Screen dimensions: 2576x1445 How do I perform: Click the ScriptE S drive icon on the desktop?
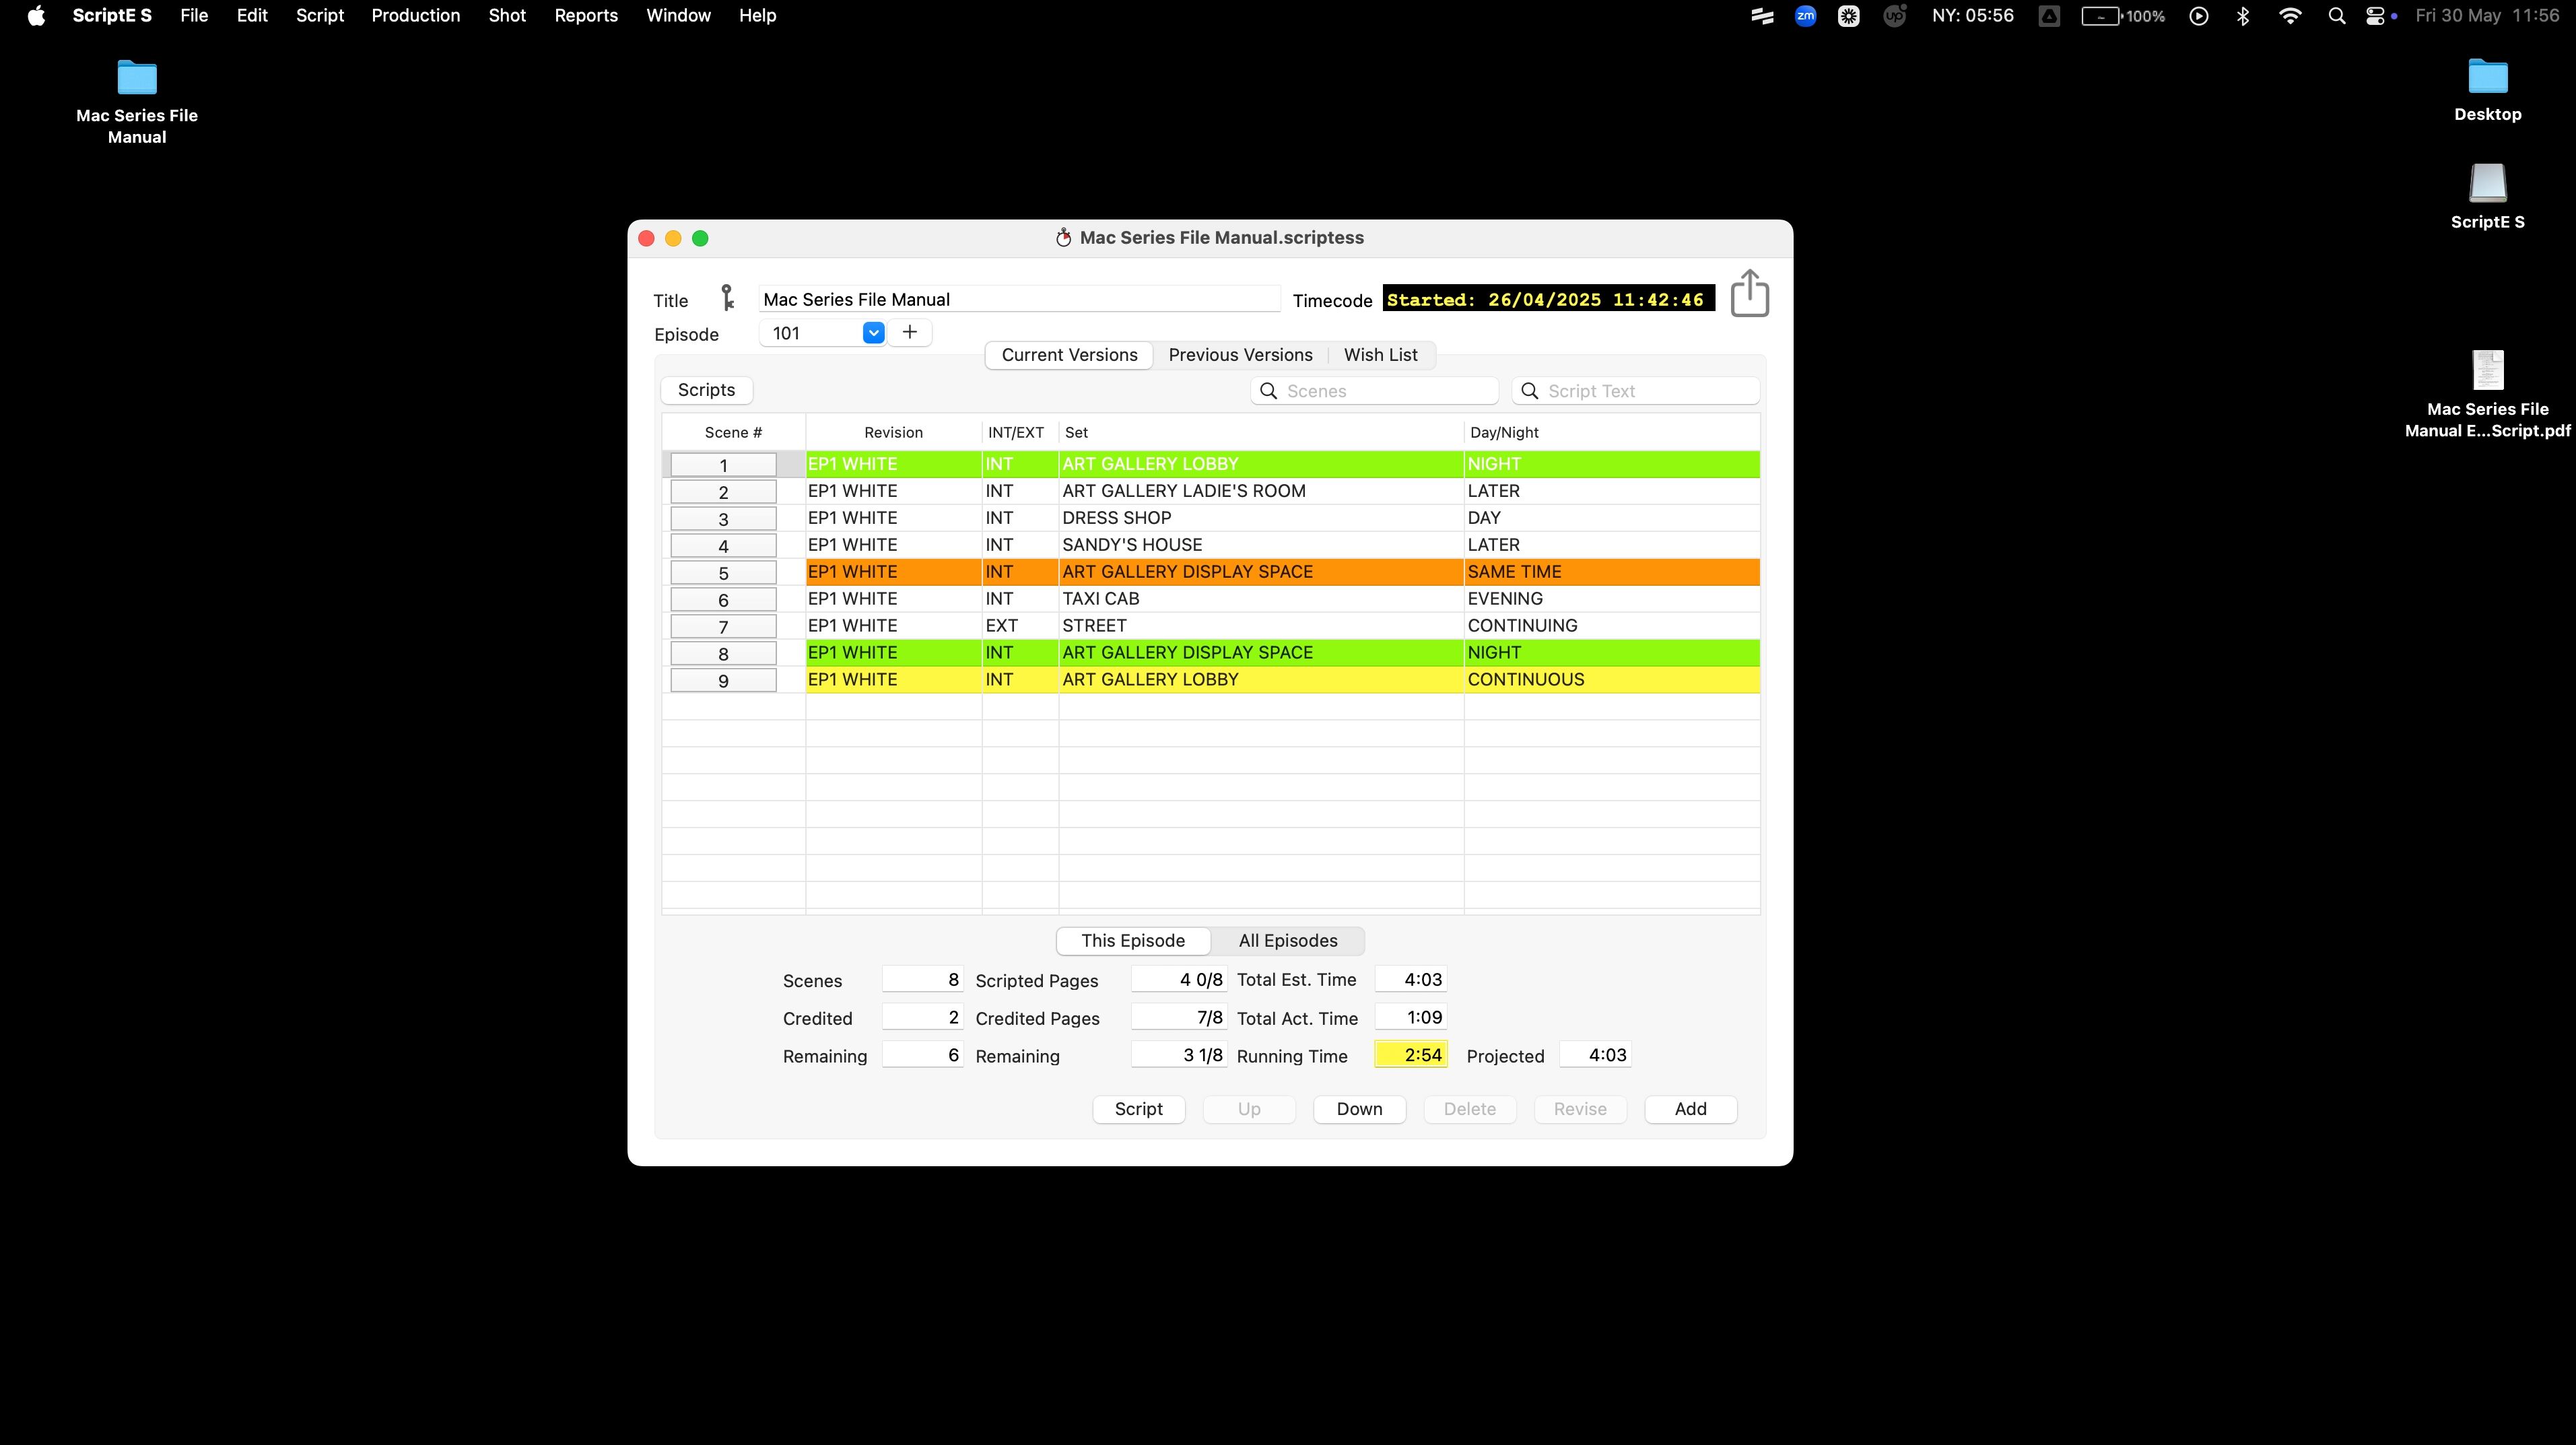pyautogui.click(x=2487, y=184)
